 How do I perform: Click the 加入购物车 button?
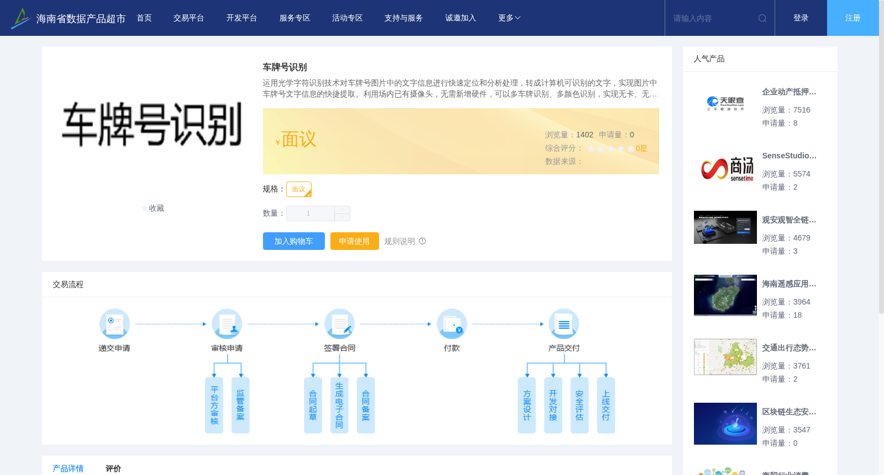pos(294,241)
